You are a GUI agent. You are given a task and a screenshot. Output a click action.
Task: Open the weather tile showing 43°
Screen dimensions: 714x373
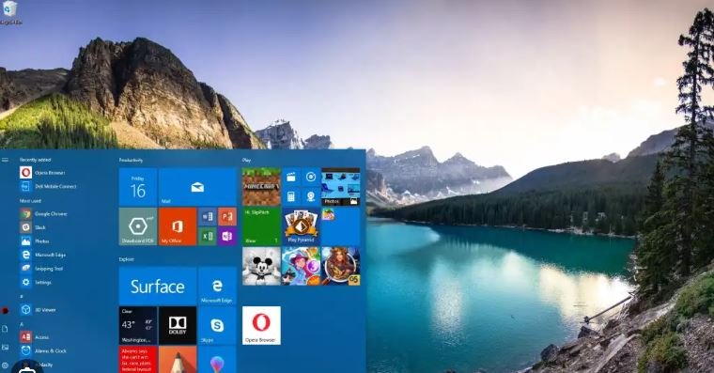(138, 325)
